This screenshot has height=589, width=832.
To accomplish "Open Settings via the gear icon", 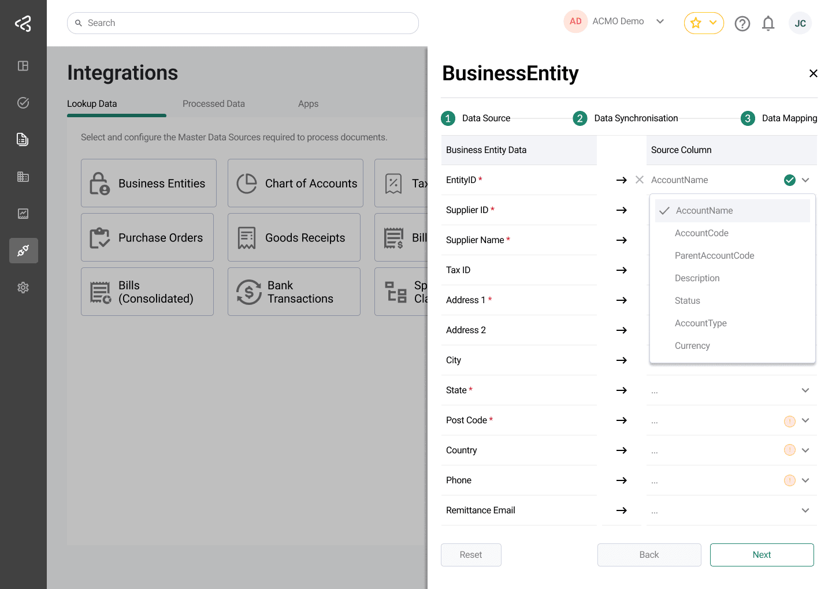I will point(23,287).
